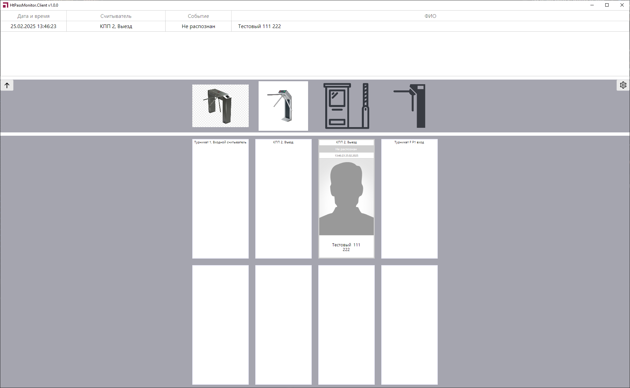
Task: Click the up arrow collapse button
Action: click(x=7, y=85)
